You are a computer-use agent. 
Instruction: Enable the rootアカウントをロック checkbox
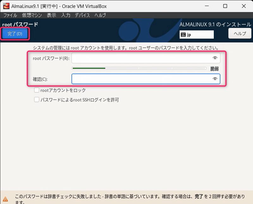pyautogui.click(x=37, y=90)
